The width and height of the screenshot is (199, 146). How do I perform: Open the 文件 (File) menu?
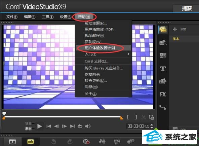(12, 17)
